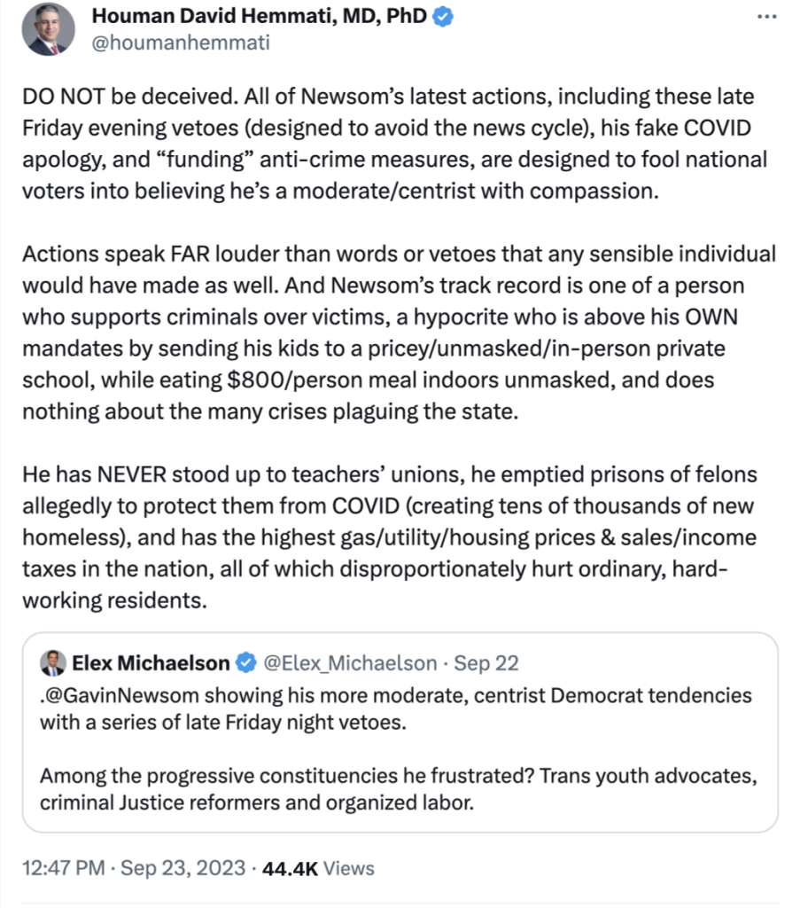Screen dimensions: 800x908
Task: Click Elex Michaelson's verified checkmark badge
Action: [246, 663]
